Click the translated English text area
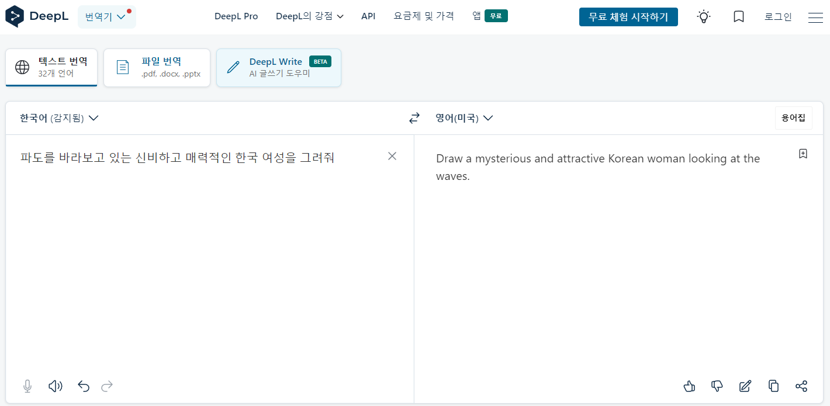830x406 pixels. coord(598,167)
